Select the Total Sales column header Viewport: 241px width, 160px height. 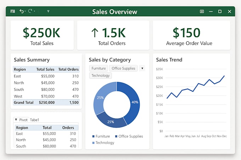pyautogui.click(x=45, y=69)
